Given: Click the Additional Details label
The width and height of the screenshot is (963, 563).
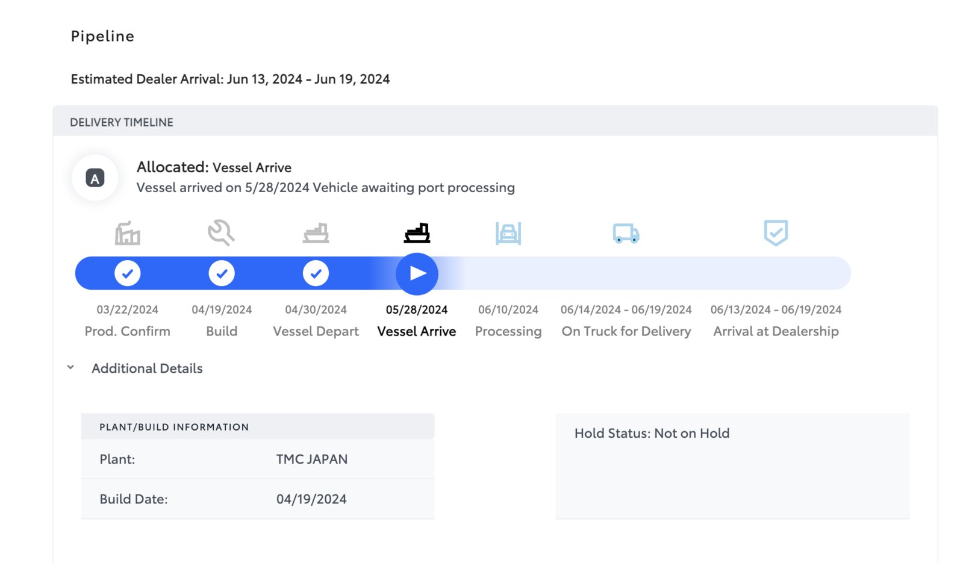Looking at the screenshot, I should (x=147, y=369).
